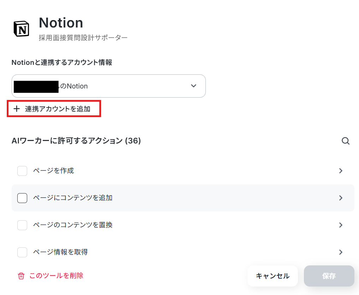
Task: Expand ページを作成 details arrow
Action: pos(341,171)
